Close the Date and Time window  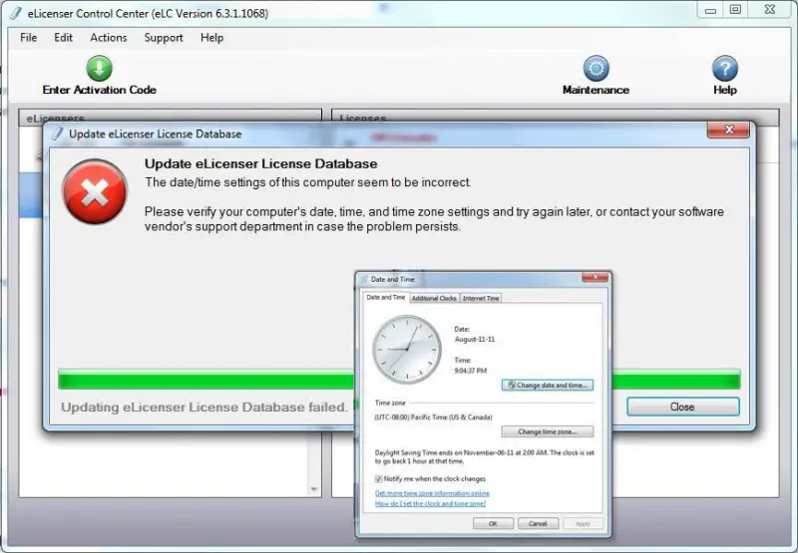[595, 277]
